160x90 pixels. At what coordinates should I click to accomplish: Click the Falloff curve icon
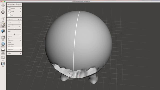coord(9,12)
